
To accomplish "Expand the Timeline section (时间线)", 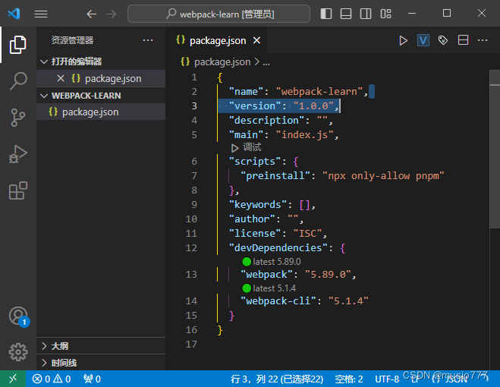I will [101, 363].
